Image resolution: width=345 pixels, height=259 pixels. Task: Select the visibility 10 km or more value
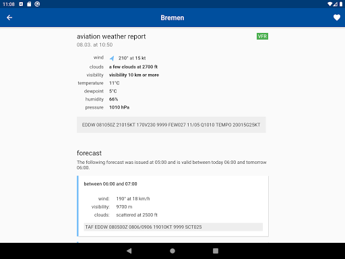134,75
